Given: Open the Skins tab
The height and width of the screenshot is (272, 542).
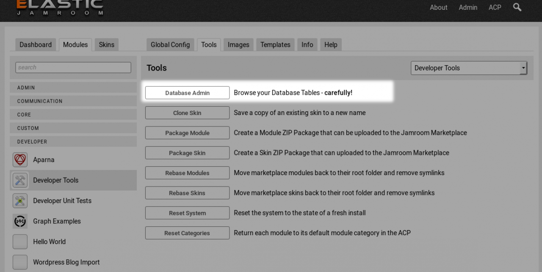Looking at the screenshot, I should coord(107,45).
